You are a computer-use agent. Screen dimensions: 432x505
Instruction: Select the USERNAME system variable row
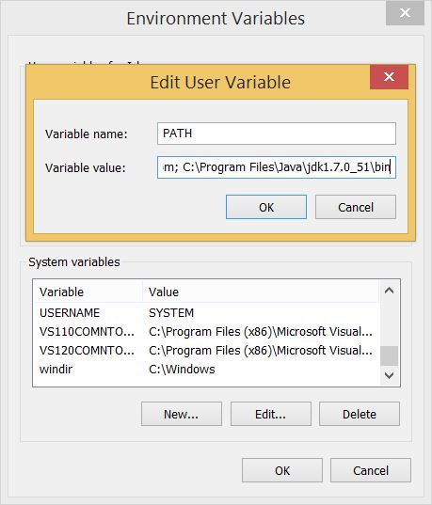click(x=206, y=313)
